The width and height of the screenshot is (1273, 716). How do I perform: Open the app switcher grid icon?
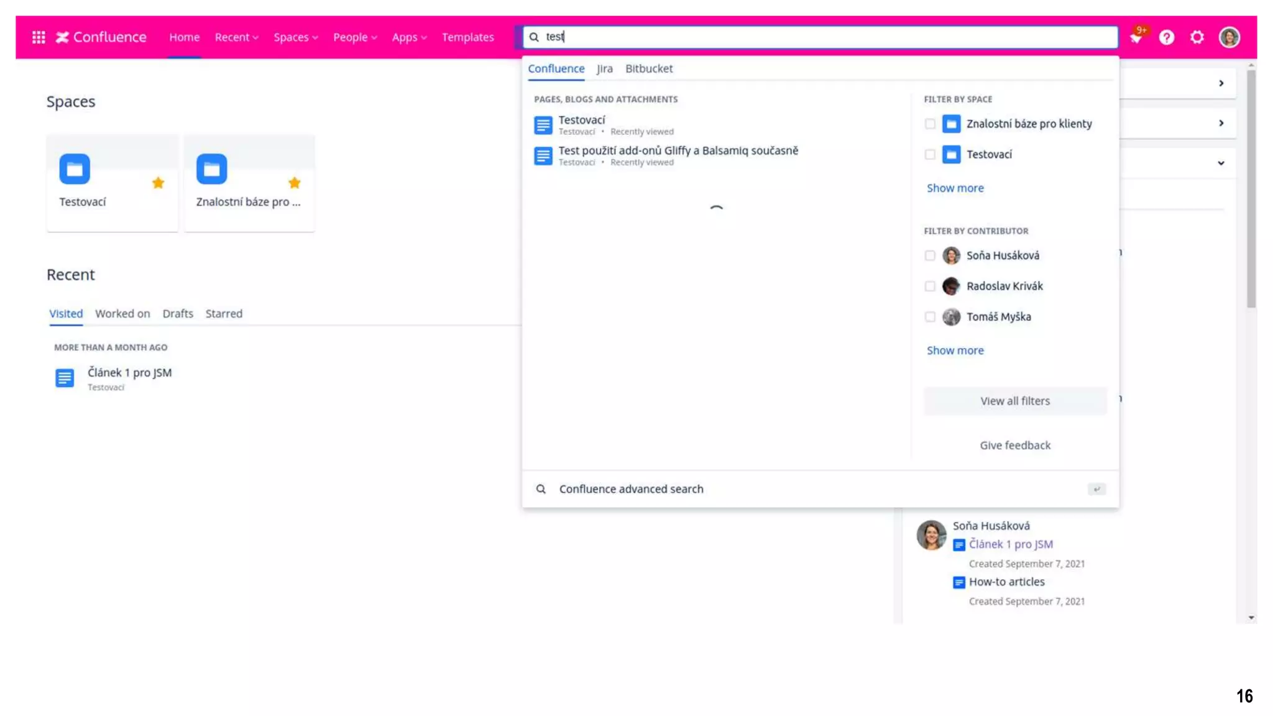coord(39,37)
